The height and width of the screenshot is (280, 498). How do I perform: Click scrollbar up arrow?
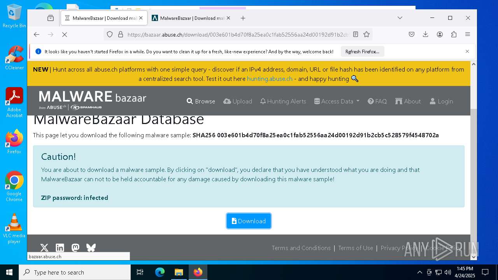pyautogui.click(x=473, y=65)
